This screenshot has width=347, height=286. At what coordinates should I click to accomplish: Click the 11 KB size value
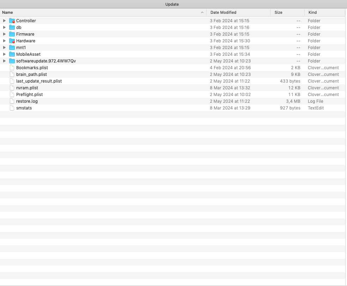294,95
